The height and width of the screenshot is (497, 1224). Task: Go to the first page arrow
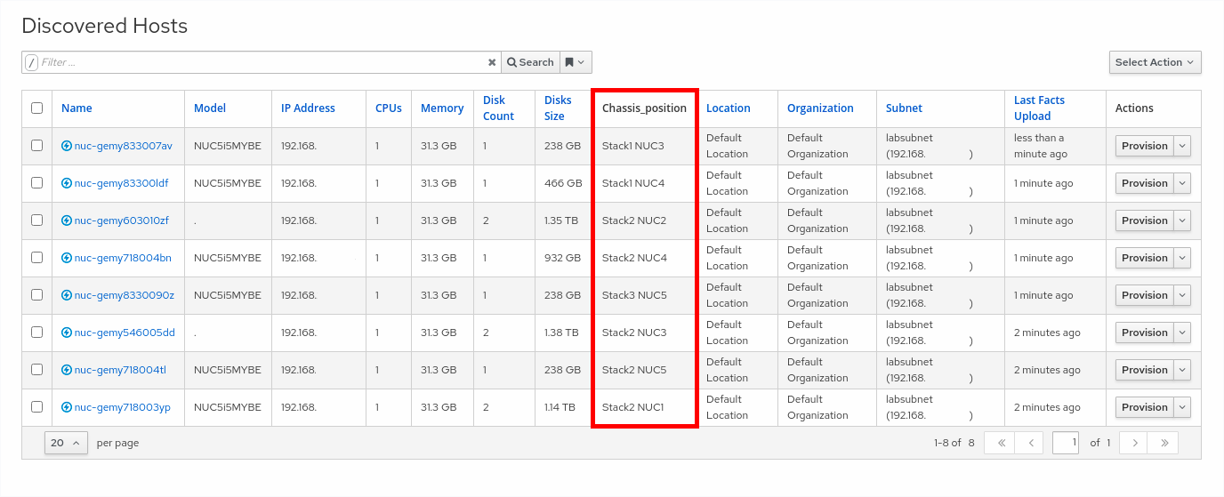(x=1000, y=443)
